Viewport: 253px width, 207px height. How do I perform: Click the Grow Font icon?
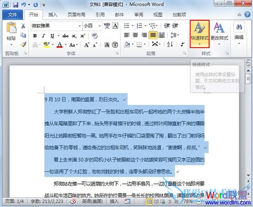(x=86, y=45)
